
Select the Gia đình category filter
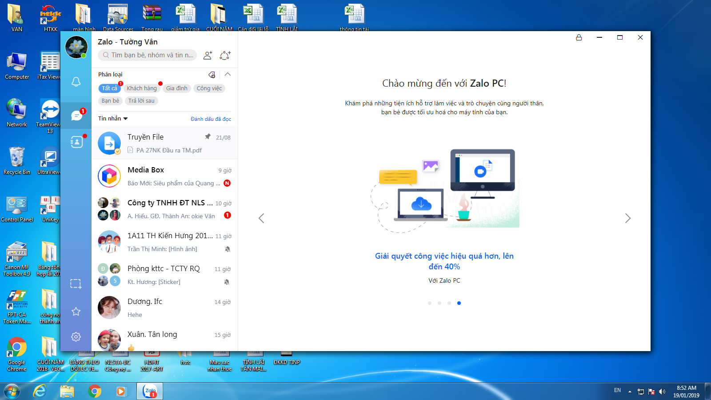coord(177,88)
